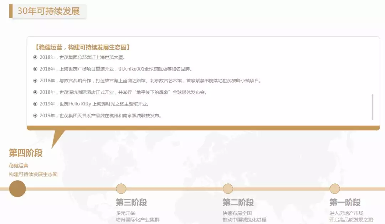Switch to the 第二阶段 stage heading
Viewport: 385px width, 224px height.
coord(238,203)
